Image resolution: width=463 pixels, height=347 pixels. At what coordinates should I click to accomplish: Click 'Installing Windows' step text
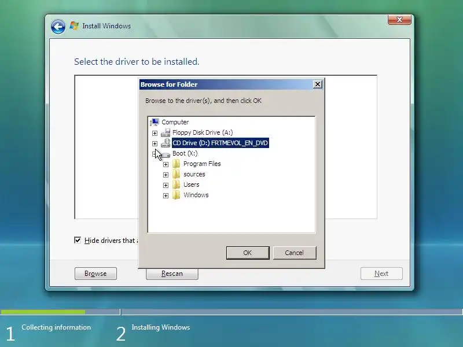click(161, 327)
